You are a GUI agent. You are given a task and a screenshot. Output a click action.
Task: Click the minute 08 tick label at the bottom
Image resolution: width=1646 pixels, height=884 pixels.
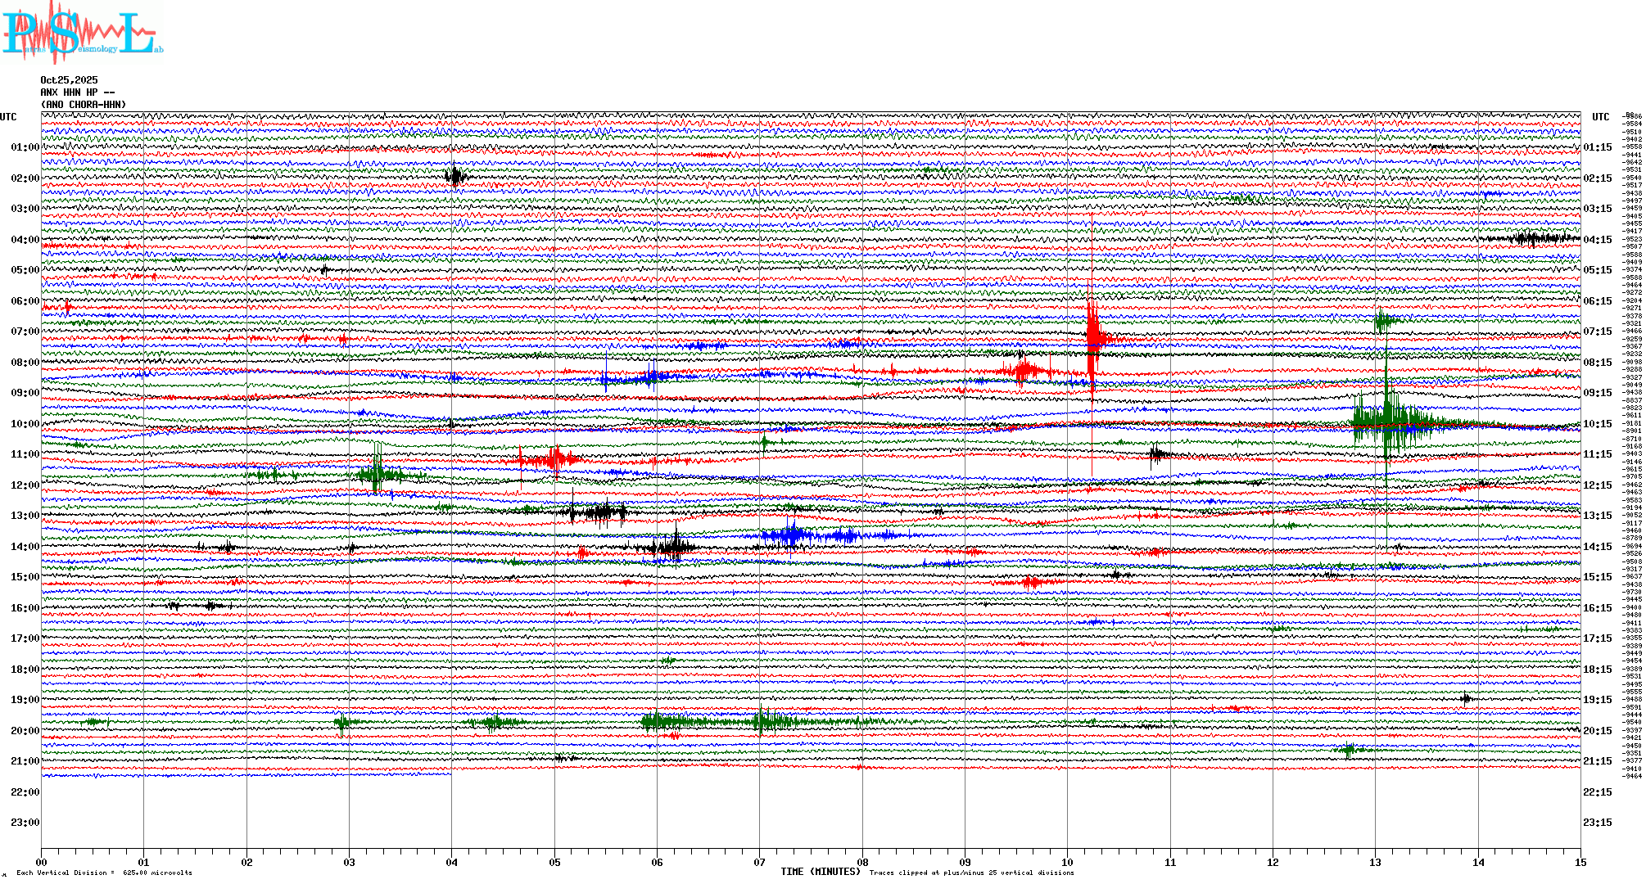(862, 862)
